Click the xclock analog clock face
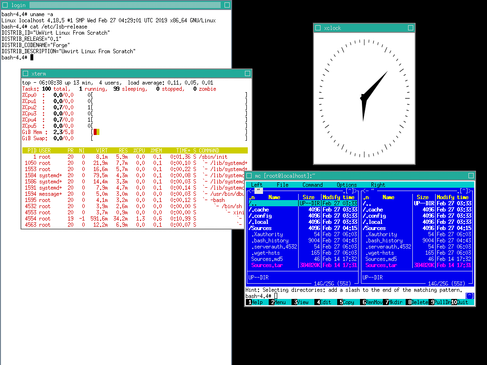 364,99
